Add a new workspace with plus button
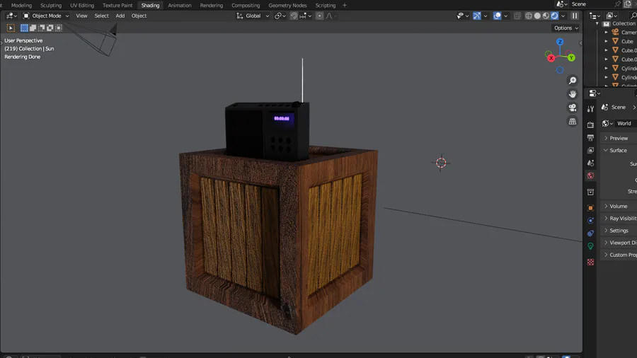The width and height of the screenshot is (637, 358). click(x=345, y=5)
